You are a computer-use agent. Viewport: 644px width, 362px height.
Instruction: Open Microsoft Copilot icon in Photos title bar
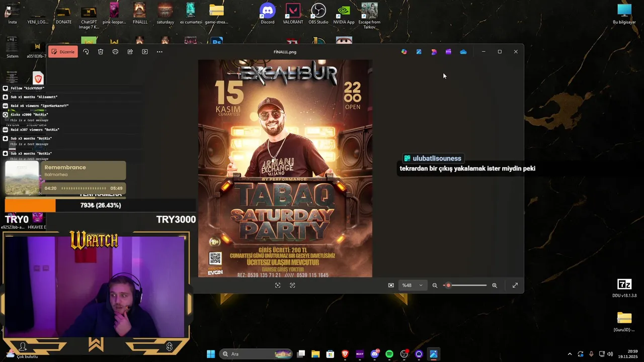click(404, 52)
